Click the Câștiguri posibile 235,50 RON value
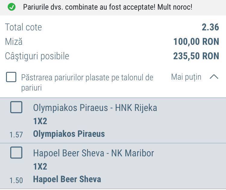 196,56
